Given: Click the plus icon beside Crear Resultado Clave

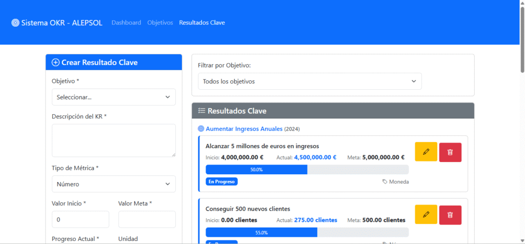Looking at the screenshot, I should pyautogui.click(x=55, y=62).
